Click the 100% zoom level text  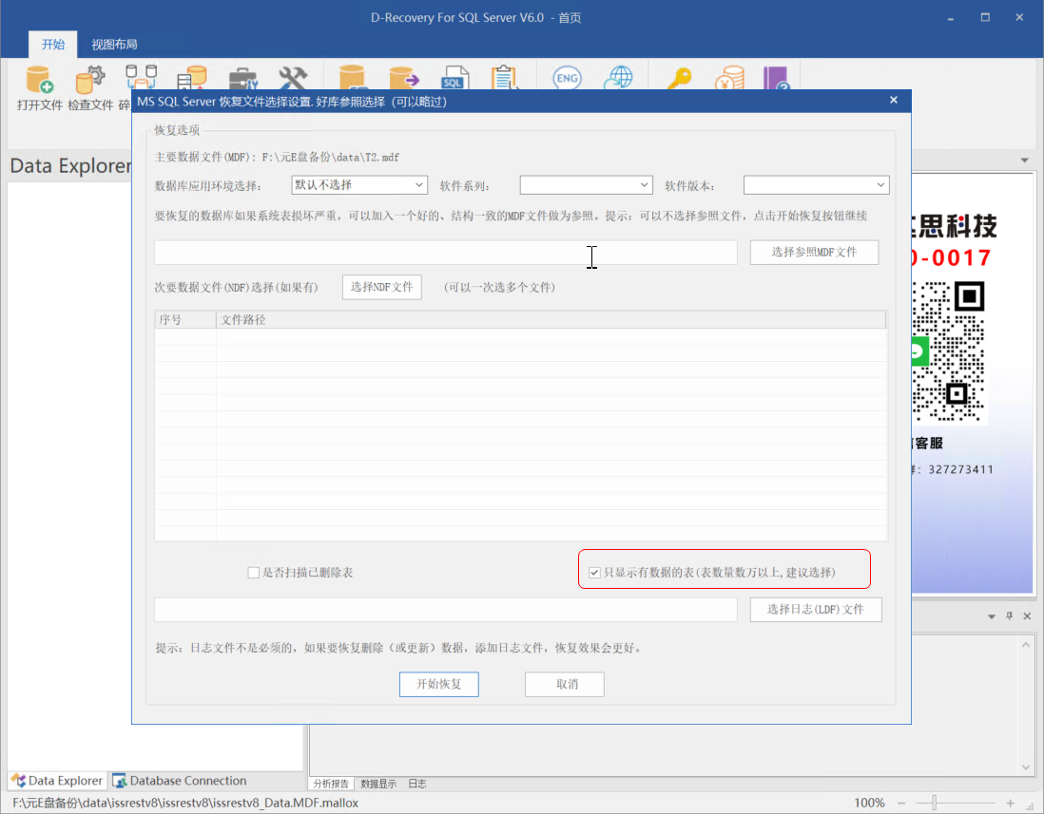[870, 803]
